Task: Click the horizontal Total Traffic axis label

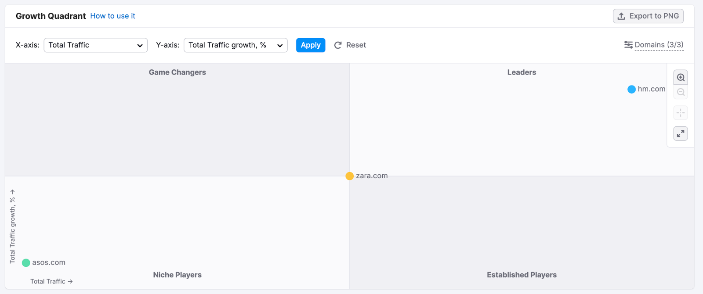Action: 51,282
